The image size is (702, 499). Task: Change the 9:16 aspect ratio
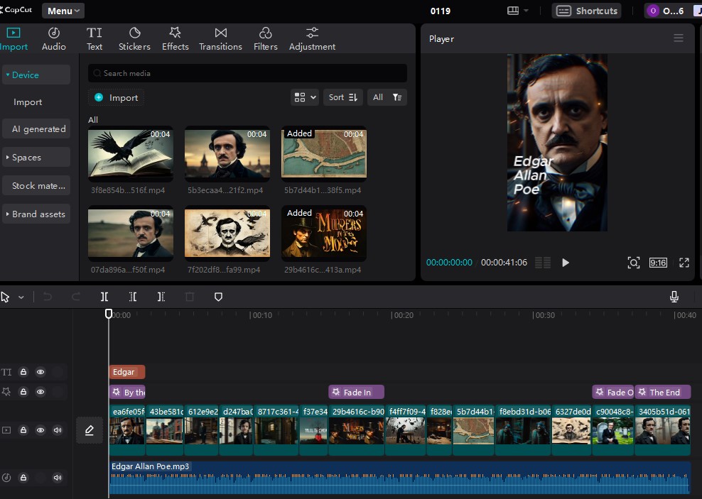coord(658,263)
